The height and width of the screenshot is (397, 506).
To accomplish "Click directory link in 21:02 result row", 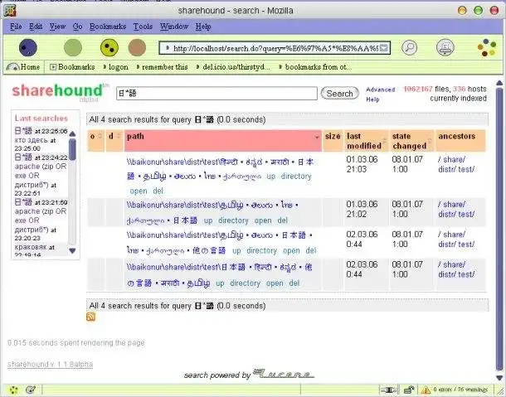I will click(x=233, y=220).
